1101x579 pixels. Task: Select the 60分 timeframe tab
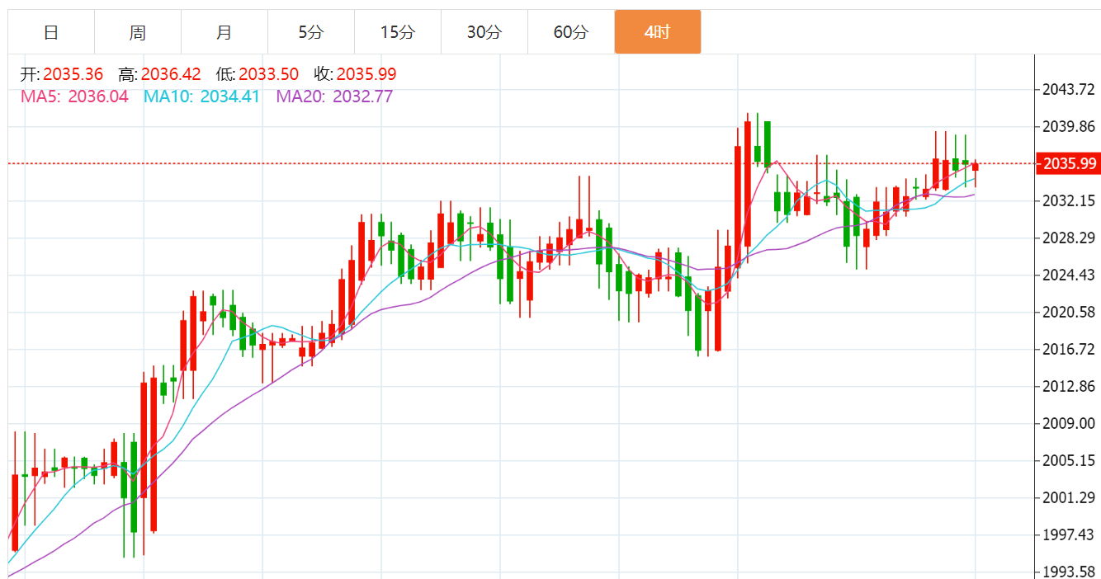pos(571,32)
